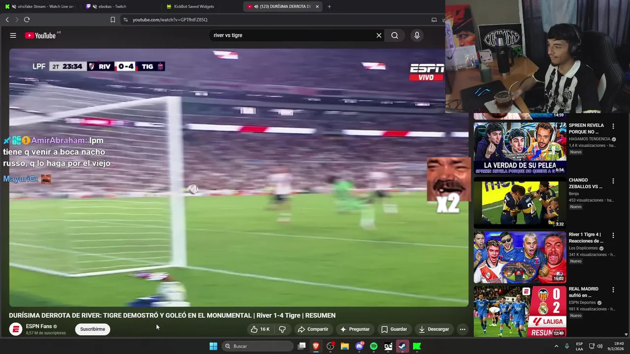Clear the 'river vs tigre' search text
Image resolution: width=630 pixels, height=354 pixels.
click(x=379, y=35)
